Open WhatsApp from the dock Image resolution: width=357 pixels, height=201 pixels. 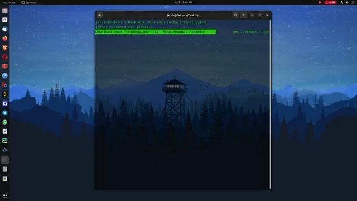[x=5, y=122]
